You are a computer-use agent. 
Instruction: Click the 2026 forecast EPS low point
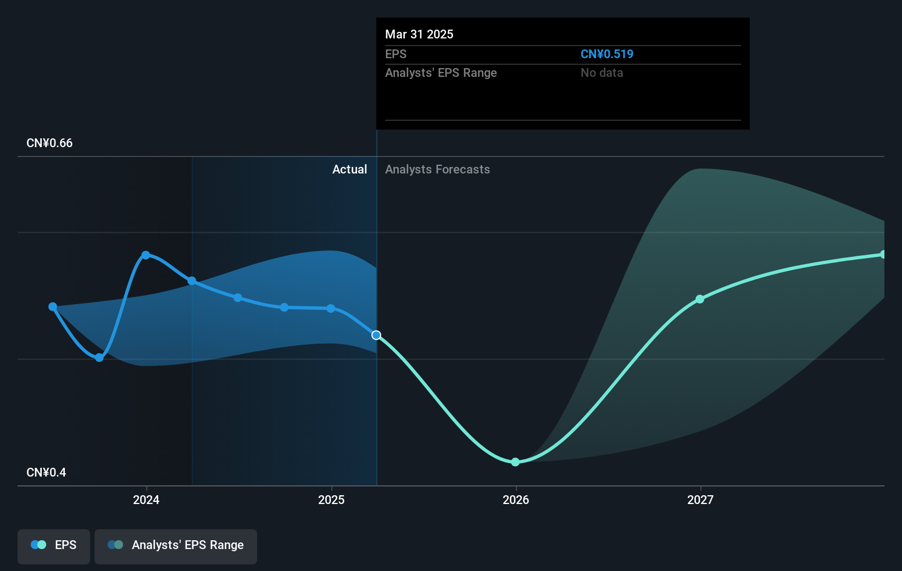[x=515, y=462]
